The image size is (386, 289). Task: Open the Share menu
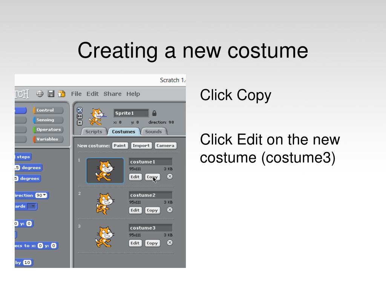pos(112,94)
